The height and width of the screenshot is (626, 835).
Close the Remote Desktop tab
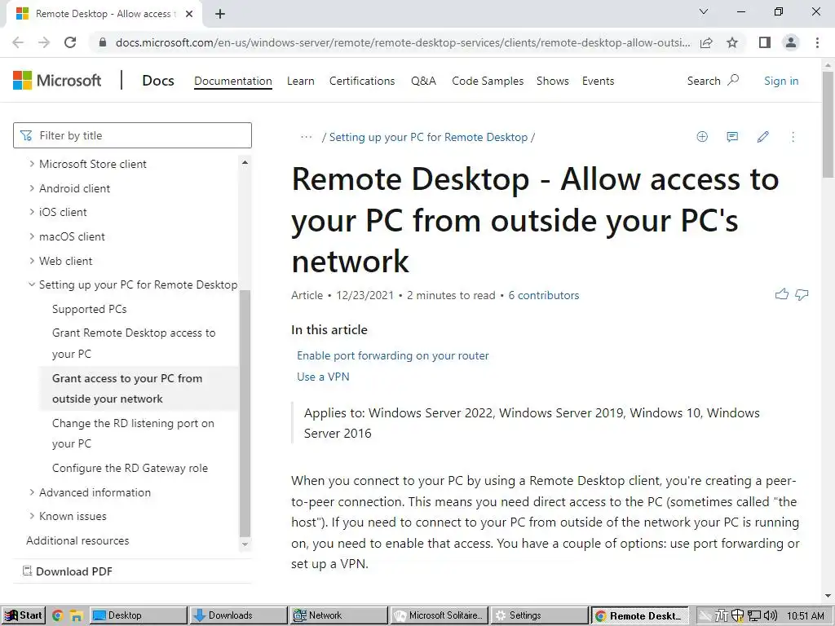point(189,14)
